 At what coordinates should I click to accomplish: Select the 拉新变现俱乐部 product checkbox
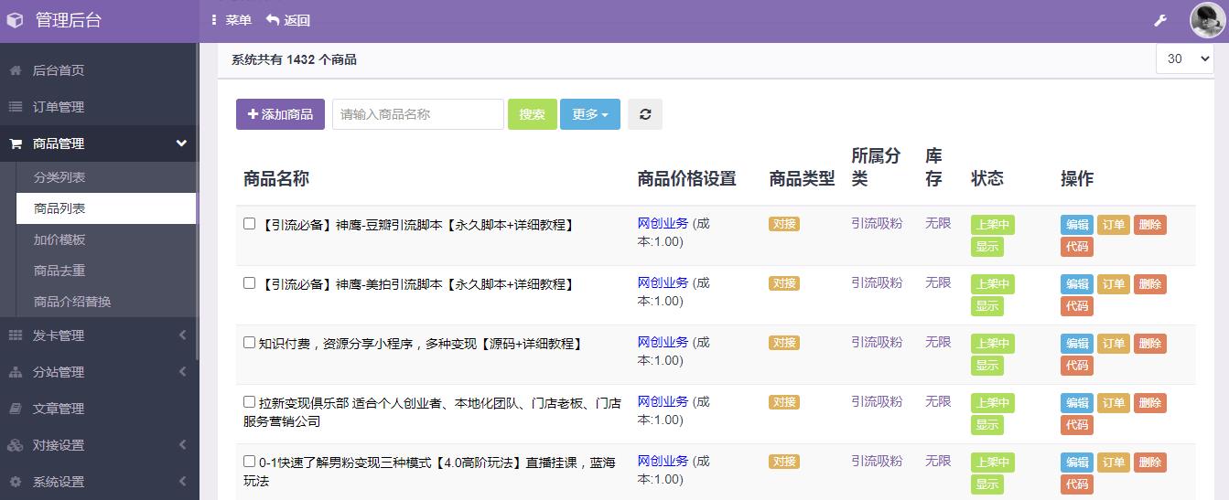coord(249,402)
